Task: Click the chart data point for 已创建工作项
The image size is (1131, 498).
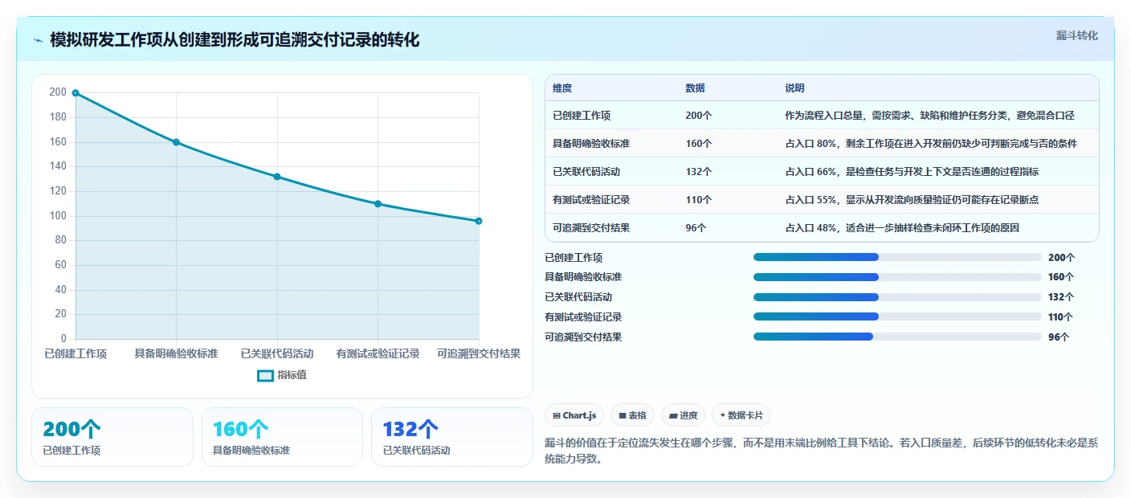Action: pos(76,93)
